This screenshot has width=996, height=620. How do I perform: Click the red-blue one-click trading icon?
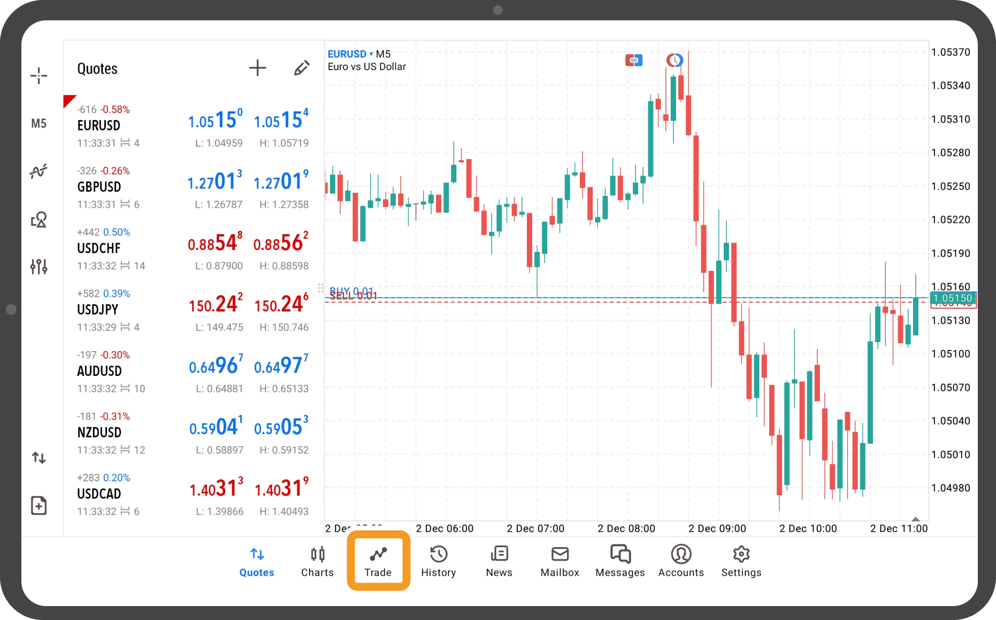(x=634, y=61)
